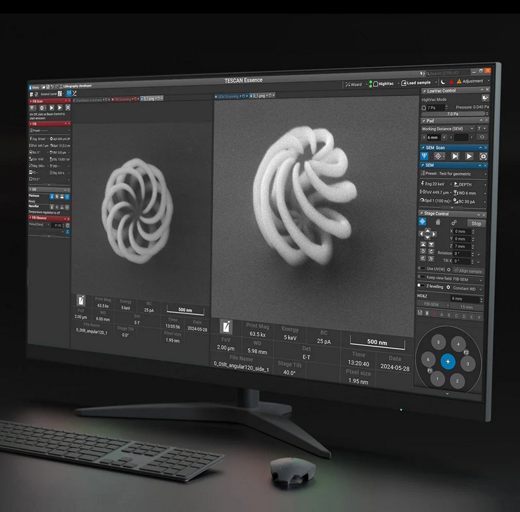The height and width of the screenshot is (512, 520).
Task: Click the stage home icon in Stage Control
Action: [x=437, y=221]
